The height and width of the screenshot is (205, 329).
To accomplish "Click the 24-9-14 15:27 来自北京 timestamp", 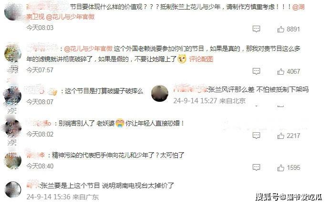I will tap(209, 101).
